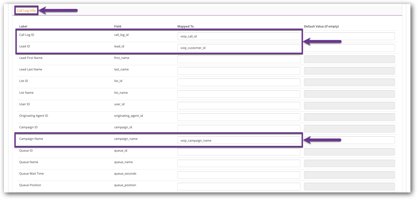Image resolution: width=417 pixels, height=199 pixels.
Task: Click the 'Mapped To' column header
Action: pos(185,26)
